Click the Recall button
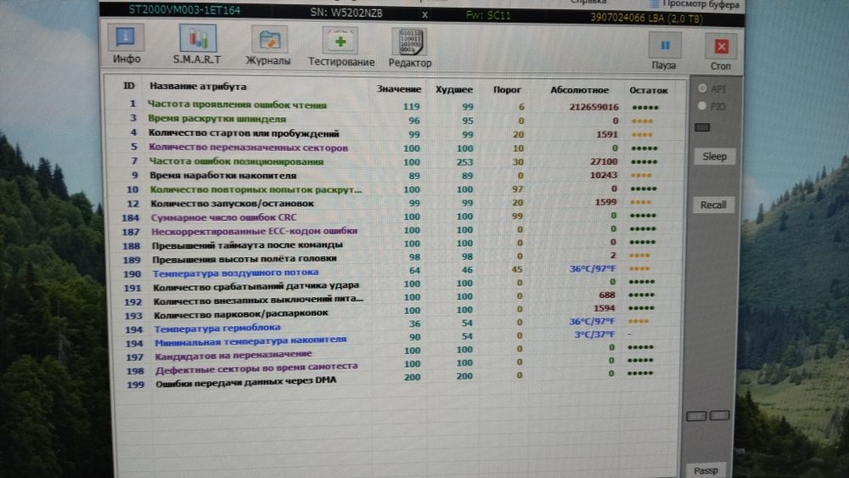 point(713,205)
